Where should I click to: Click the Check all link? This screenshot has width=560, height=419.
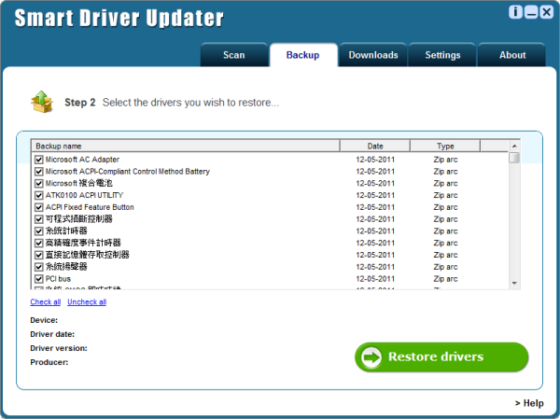[x=46, y=301]
